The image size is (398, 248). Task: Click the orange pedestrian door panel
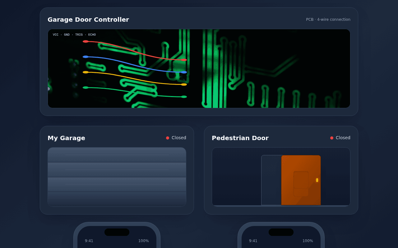(x=301, y=180)
